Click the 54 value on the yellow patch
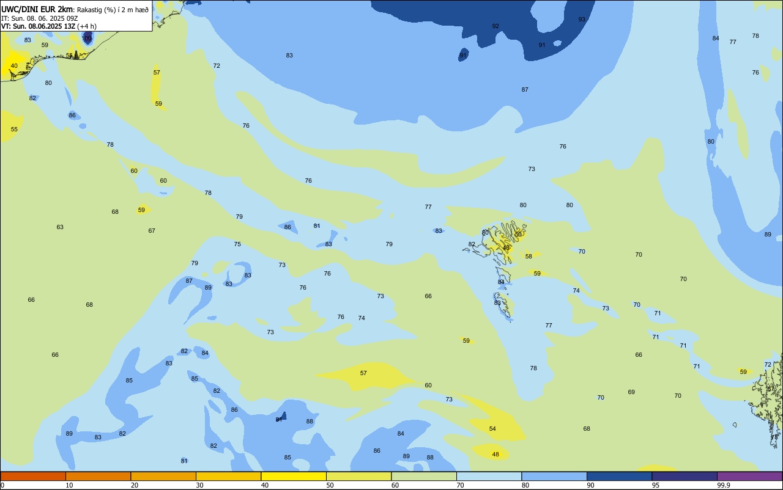 coord(492,429)
